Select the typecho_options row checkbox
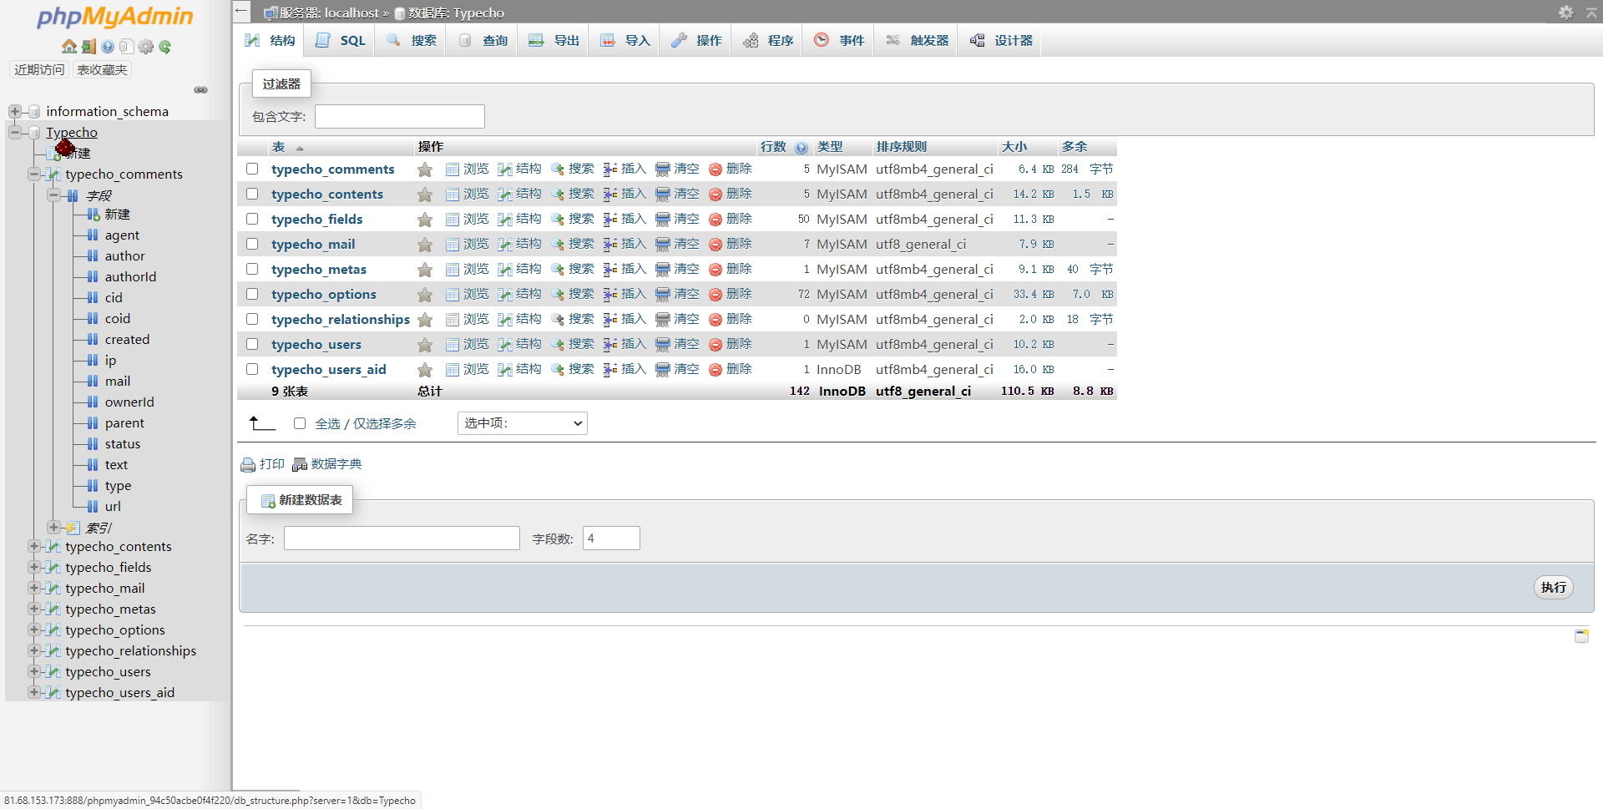1603x809 pixels. (x=252, y=294)
